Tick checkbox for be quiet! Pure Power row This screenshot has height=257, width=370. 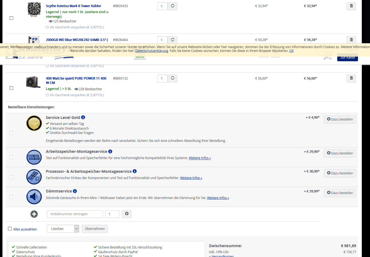point(11,88)
